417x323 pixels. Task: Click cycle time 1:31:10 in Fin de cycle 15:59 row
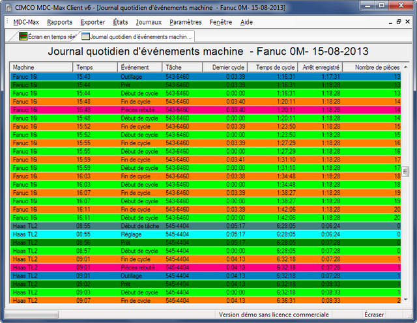coord(286,160)
